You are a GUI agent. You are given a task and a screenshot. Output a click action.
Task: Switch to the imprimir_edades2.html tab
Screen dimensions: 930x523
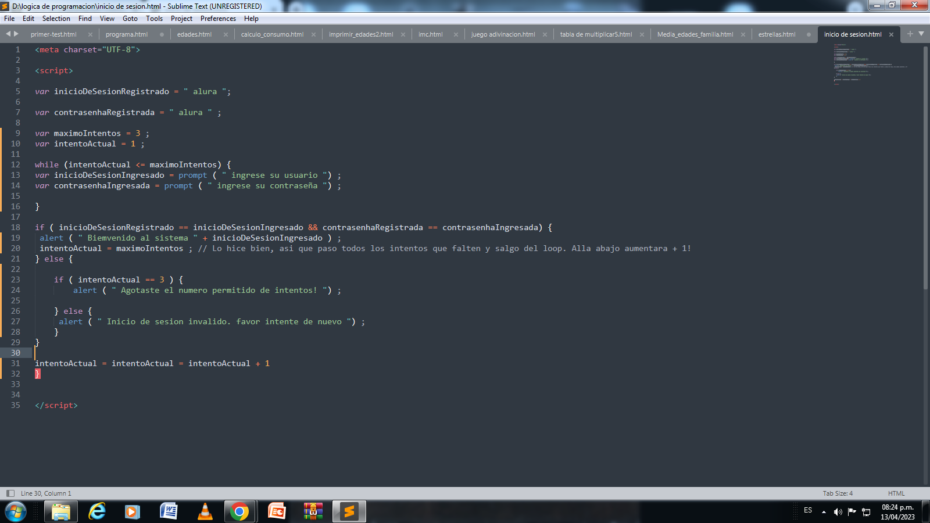point(361,34)
